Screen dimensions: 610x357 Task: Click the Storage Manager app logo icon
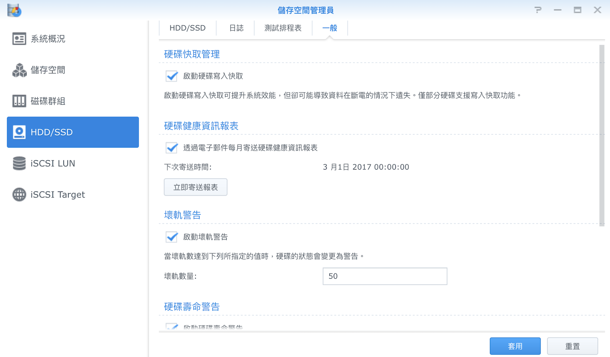[14, 10]
